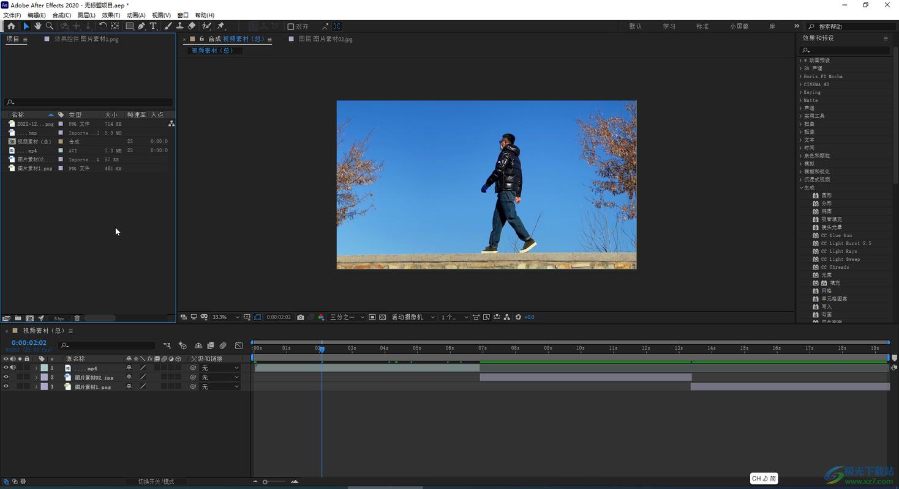Click the Home icon in toolbar
Viewport: 899px width, 489px height.
[11, 26]
